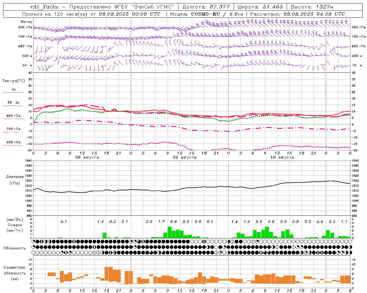Click the forecast start 08.08.2025 00:00 UTC
This screenshot has height=293, width=367.
[x=130, y=14]
